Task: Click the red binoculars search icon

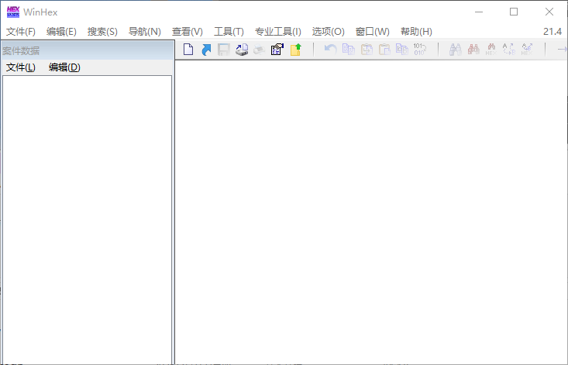Action: [x=473, y=50]
